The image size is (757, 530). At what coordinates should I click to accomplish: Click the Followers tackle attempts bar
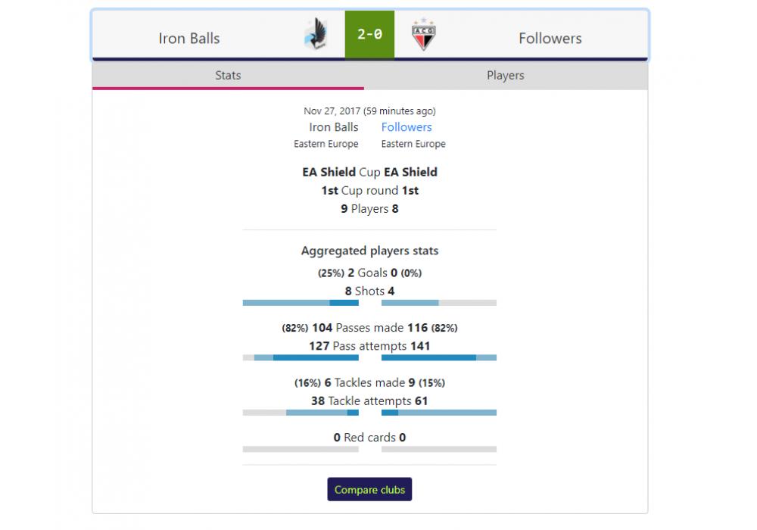click(x=439, y=413)
